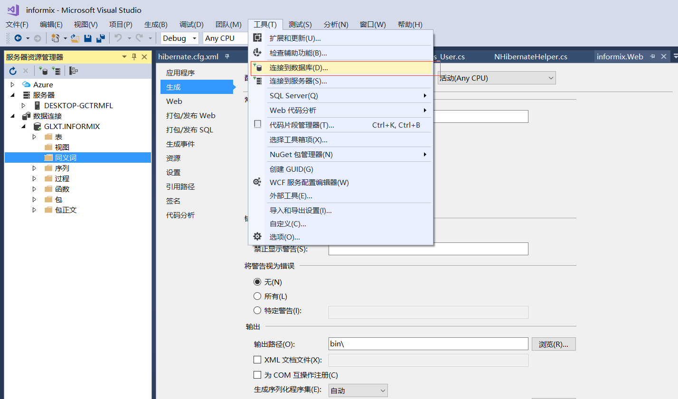
Task: Click the greyed Navigate Forward arrow icon
Action: coord(38,38)
